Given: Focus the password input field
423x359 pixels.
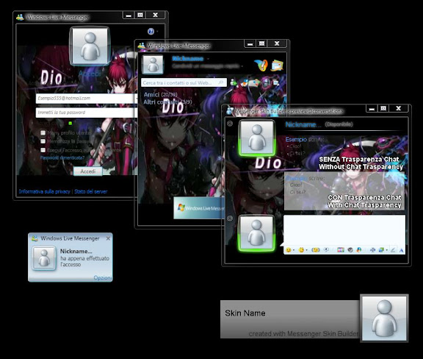Looking at the screenshot, I should pos(86,113).
